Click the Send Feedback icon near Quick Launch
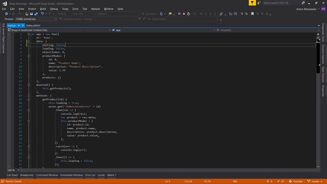This screenshot has width=327, height=184. click(259, 3)
